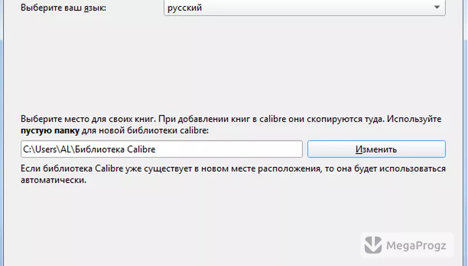Click the 'calibre:' word after the bold text
This screenshot has width=468, height=266.
[x=194, y=131]
